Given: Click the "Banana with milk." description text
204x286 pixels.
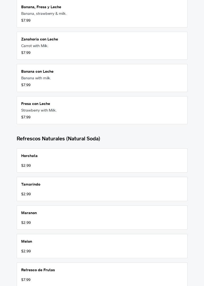Looking at the screenshot, I should point(36,78).
